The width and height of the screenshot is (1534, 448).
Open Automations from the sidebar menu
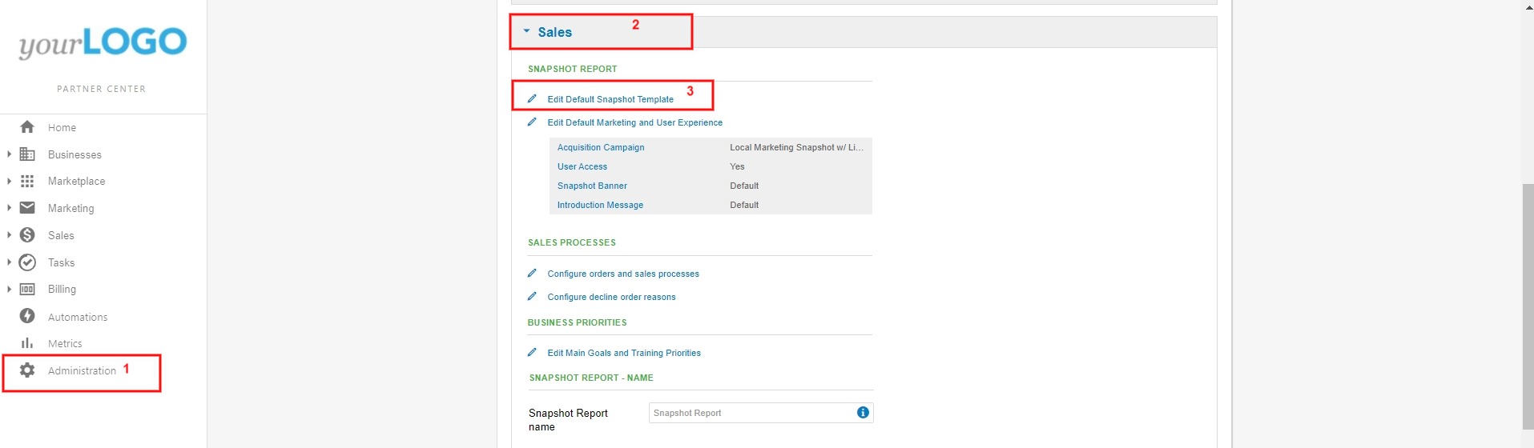tap(78, 317)
